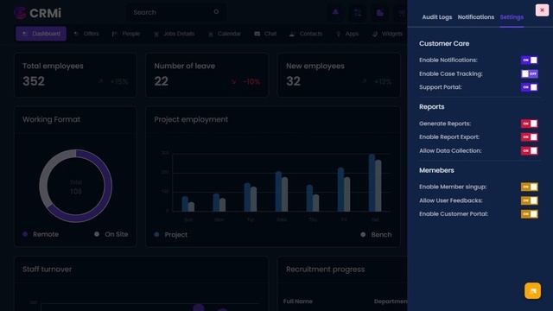Toggle Allow Data Collection switch
This screenshot has width=553, height=311.
[x=530, y=150]
